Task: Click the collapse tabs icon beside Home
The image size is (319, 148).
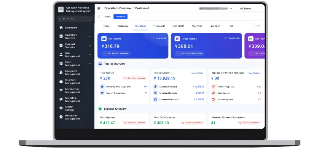Action: click(99, 17)
